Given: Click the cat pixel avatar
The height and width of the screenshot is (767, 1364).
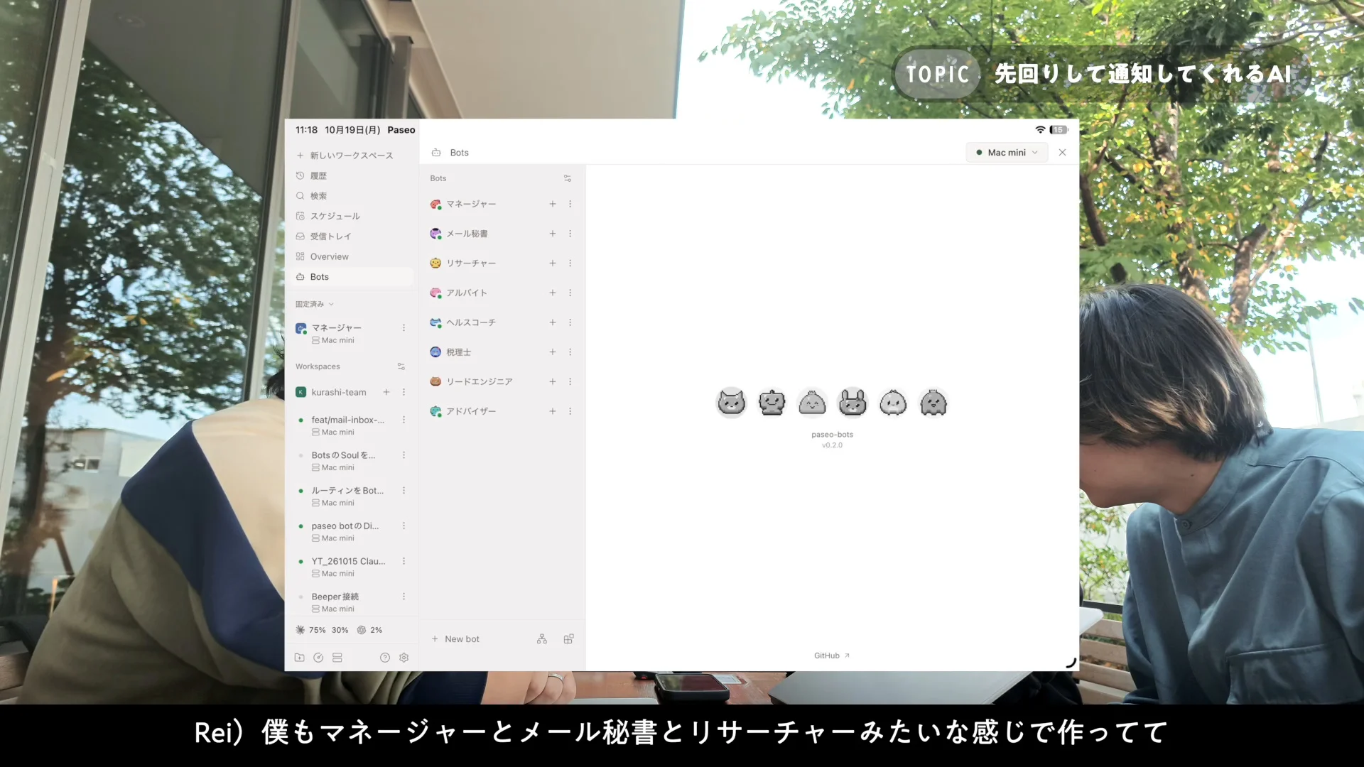Looking at the screenshot, I should tap(731, 403).
